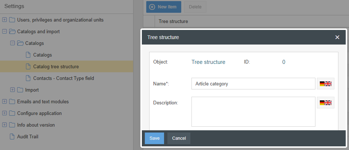This screenshot has height=150, width=349.
Task: Click the language flags icon beside Description field
Action: click(x=326, y=103)
